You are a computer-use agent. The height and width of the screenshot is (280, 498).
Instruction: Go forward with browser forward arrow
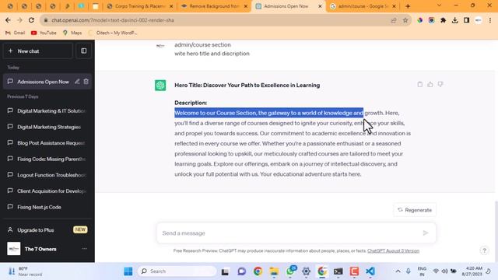[19, 20]
